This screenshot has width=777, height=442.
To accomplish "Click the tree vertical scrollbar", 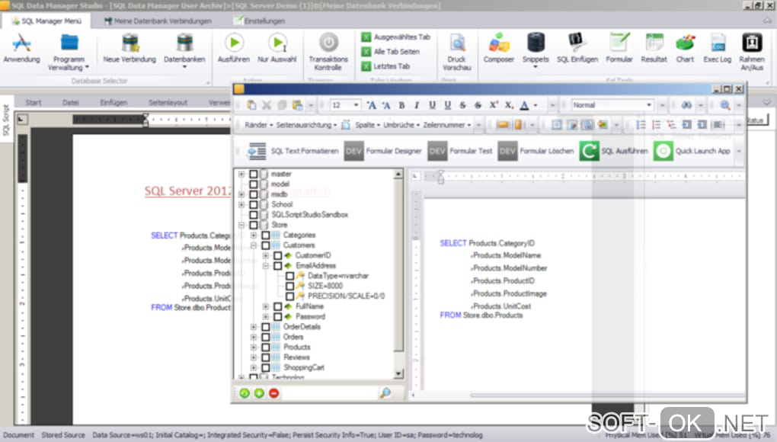I will tap(398, 274).
